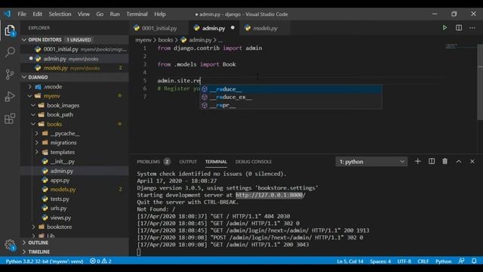Select the __repr__ suggestion

pyautogui.click(x=291, y=105)
